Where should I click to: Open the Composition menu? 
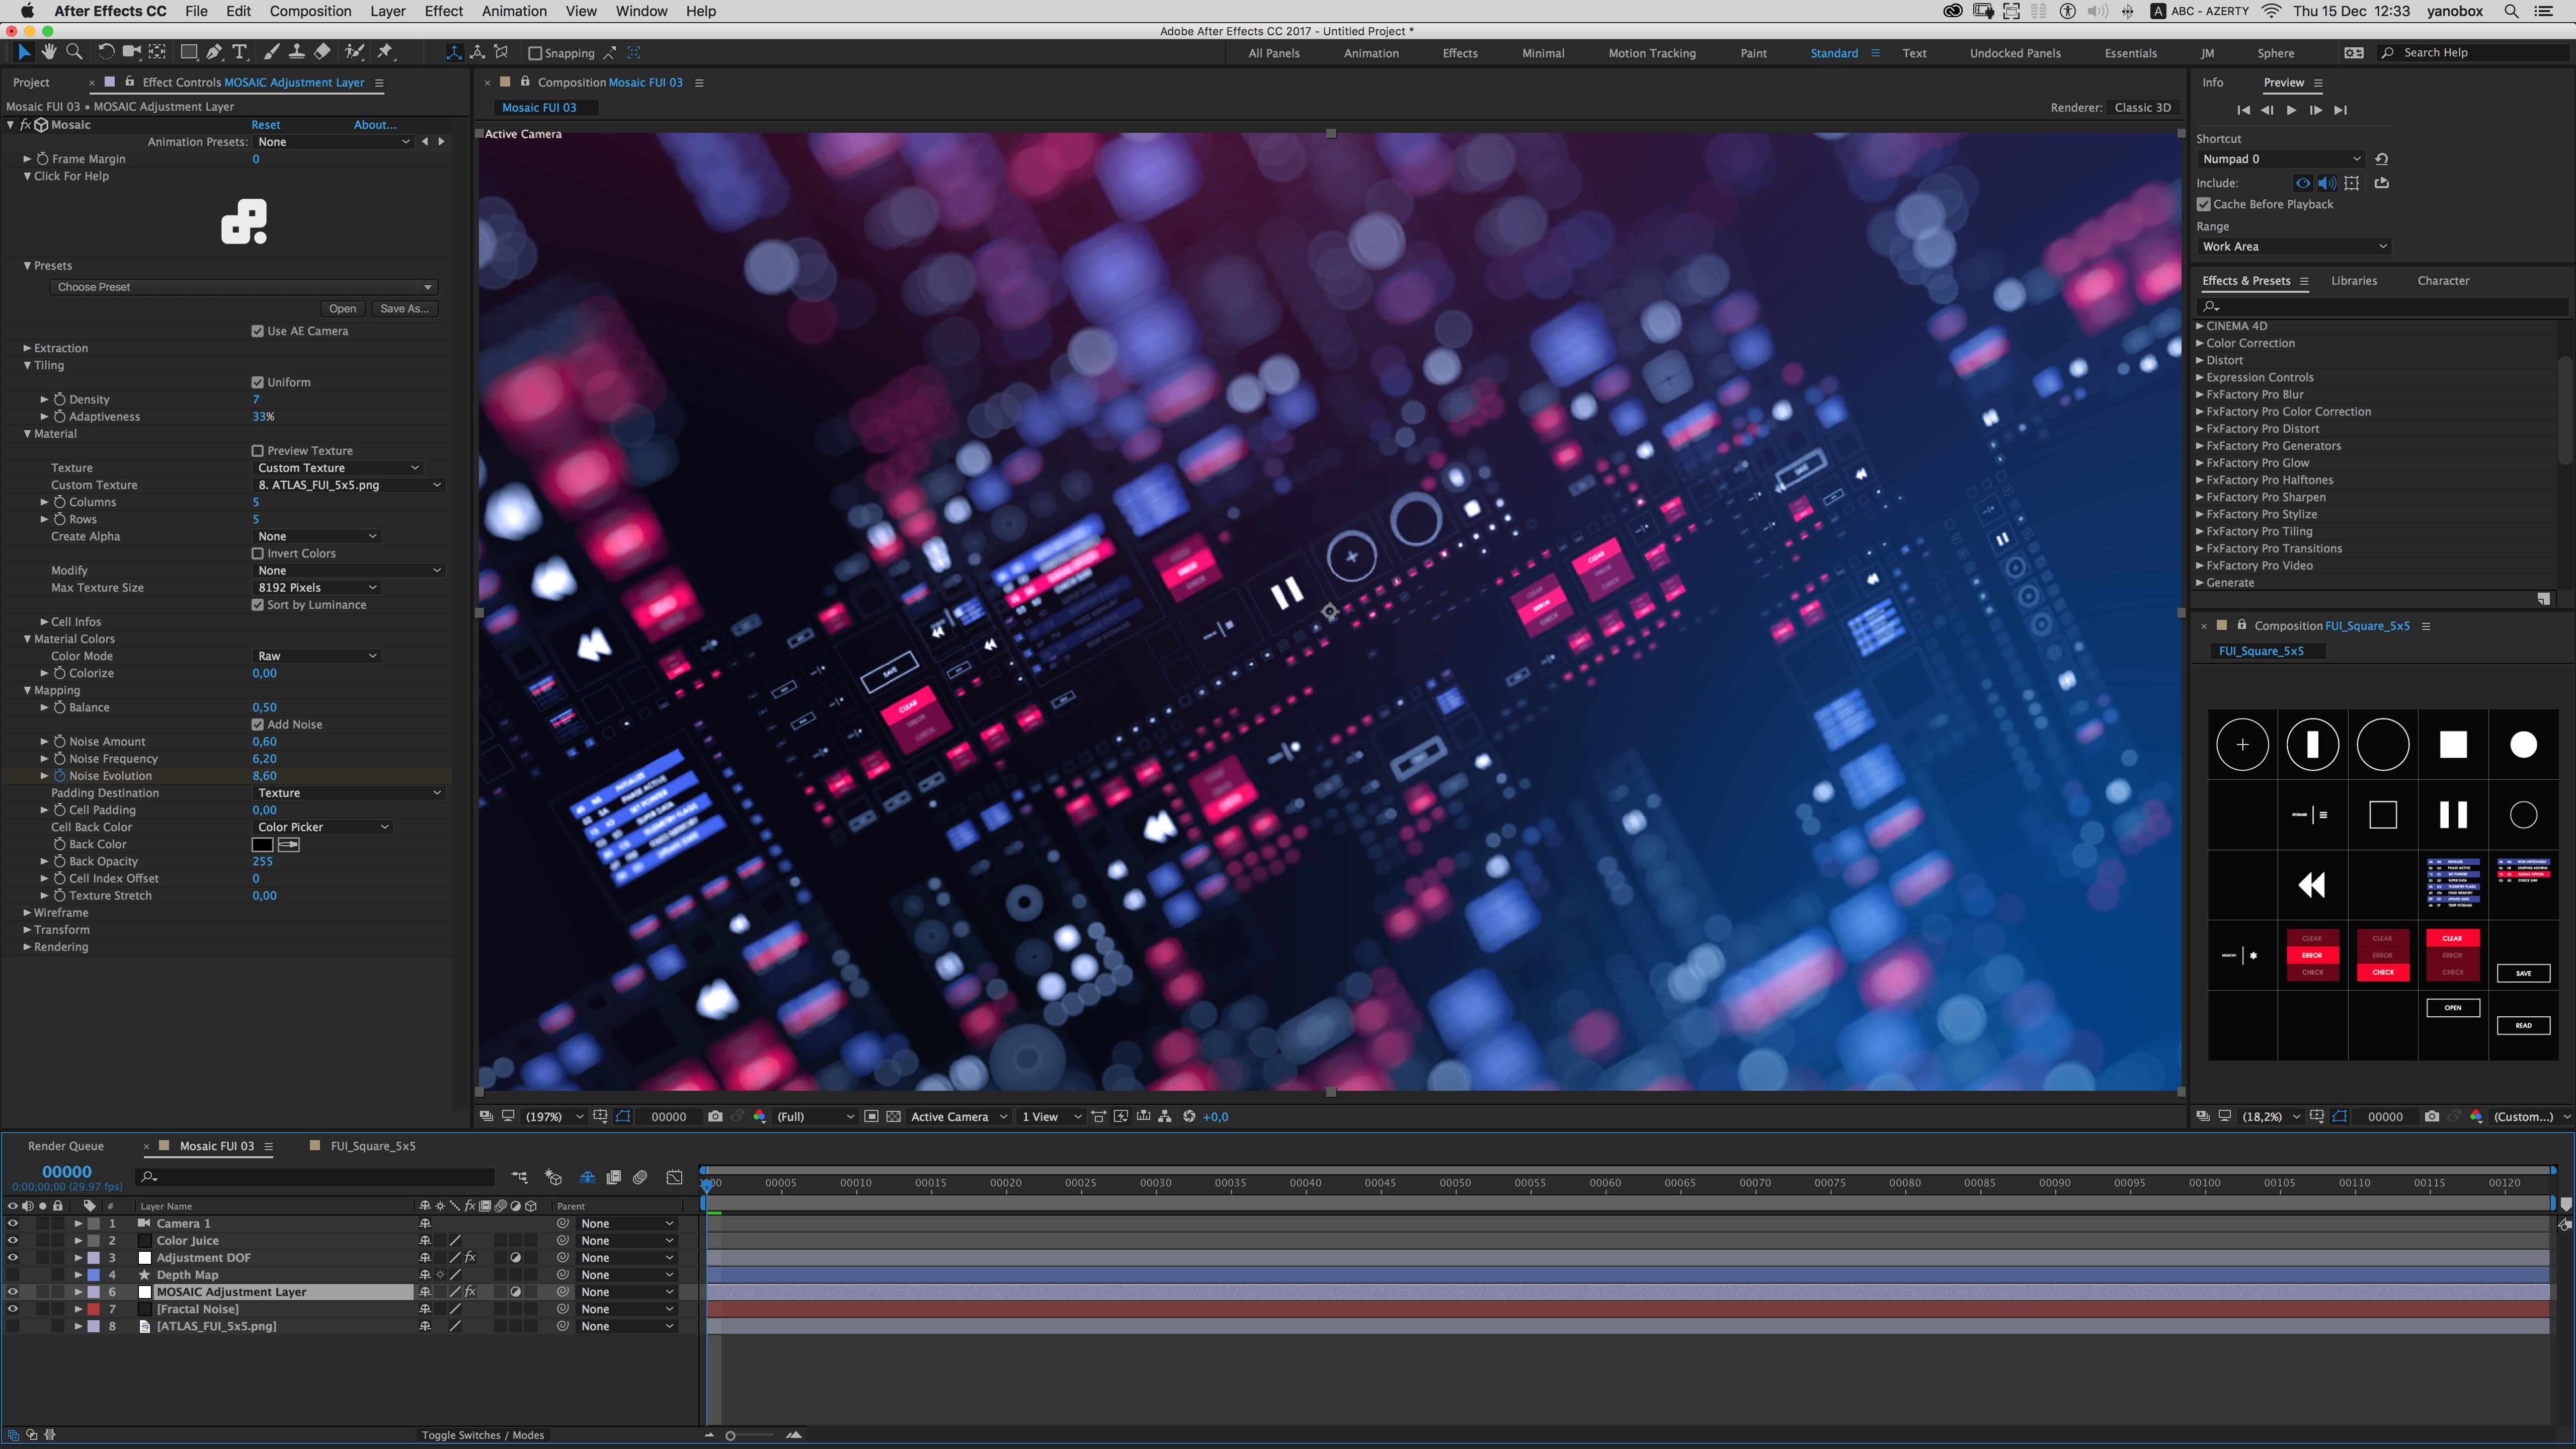tap(310, 11)
